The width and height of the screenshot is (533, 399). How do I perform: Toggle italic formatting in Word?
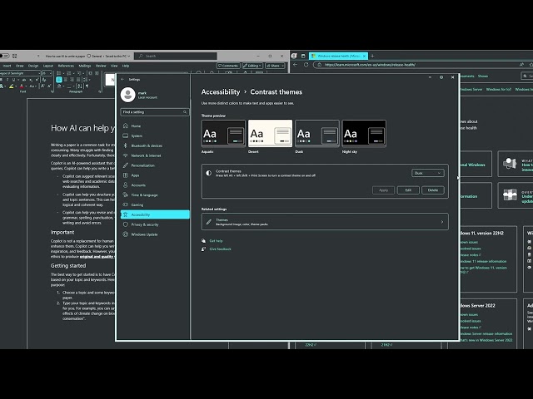coord(7,80)
